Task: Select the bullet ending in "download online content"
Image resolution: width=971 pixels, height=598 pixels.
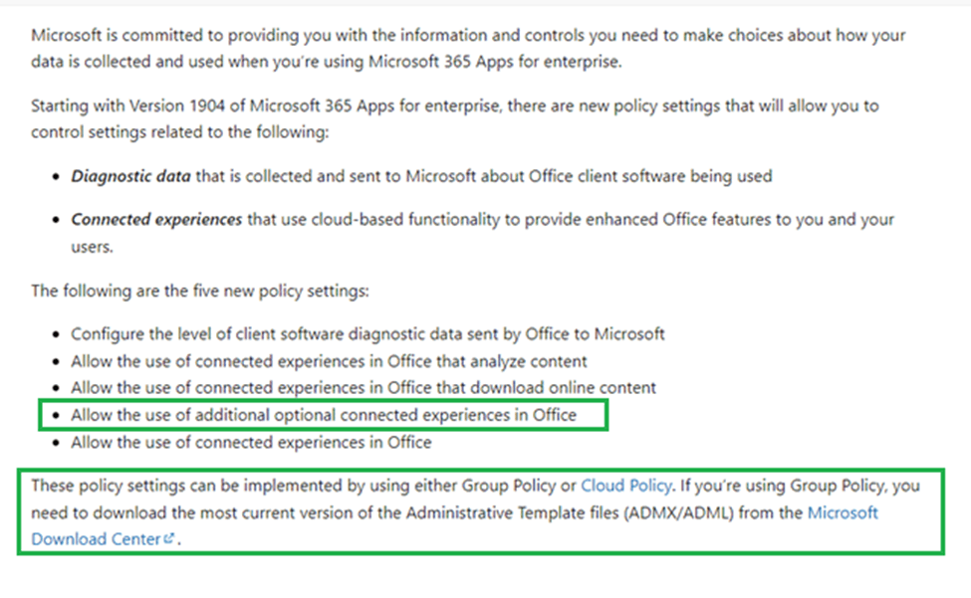Action: click(x=363, y=388)
